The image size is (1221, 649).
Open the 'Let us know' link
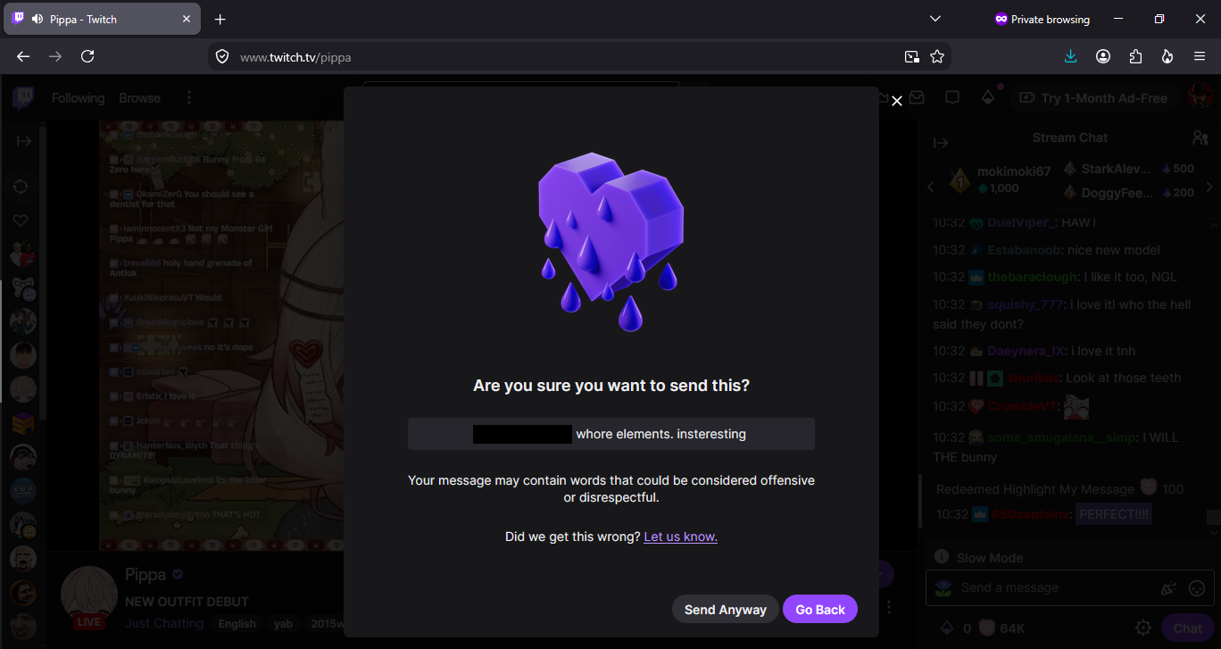point(680,537)
